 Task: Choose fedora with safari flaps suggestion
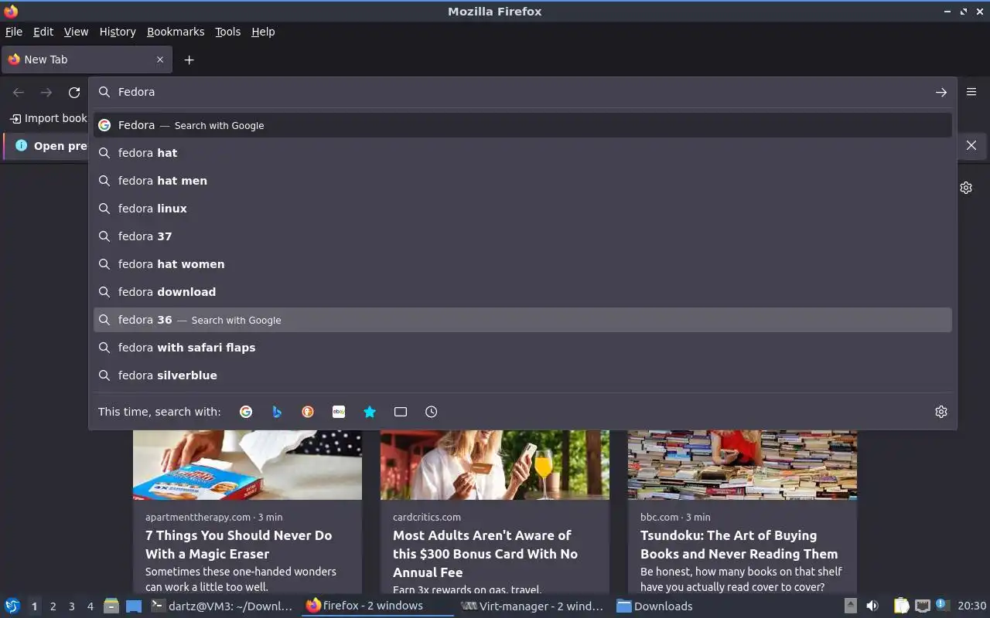click(x=523, y=348)
